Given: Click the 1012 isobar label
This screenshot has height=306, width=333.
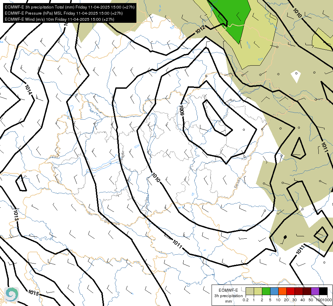Looking at the screenshot, I should point(200,30).
